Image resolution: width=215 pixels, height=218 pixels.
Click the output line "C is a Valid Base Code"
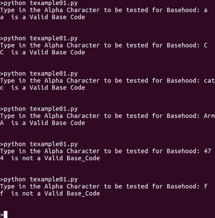click(x=43, y=52)
